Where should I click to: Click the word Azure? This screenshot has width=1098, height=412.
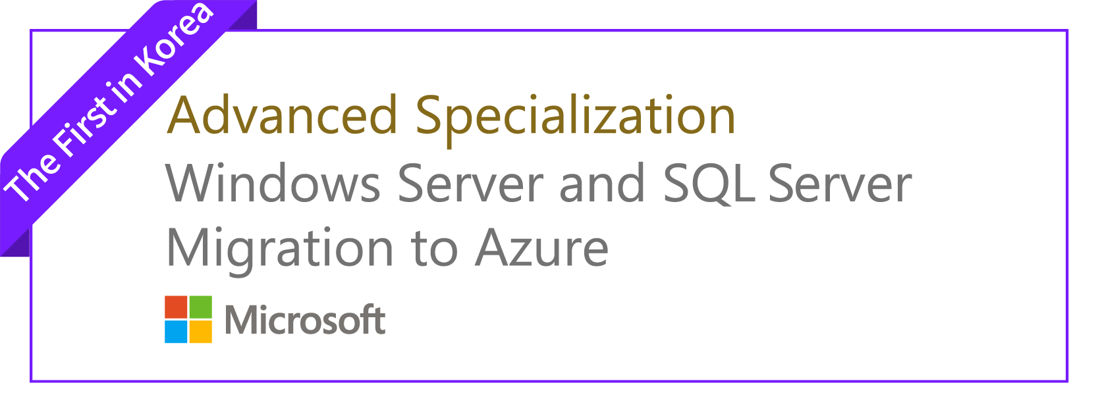(x=542, y=248)
